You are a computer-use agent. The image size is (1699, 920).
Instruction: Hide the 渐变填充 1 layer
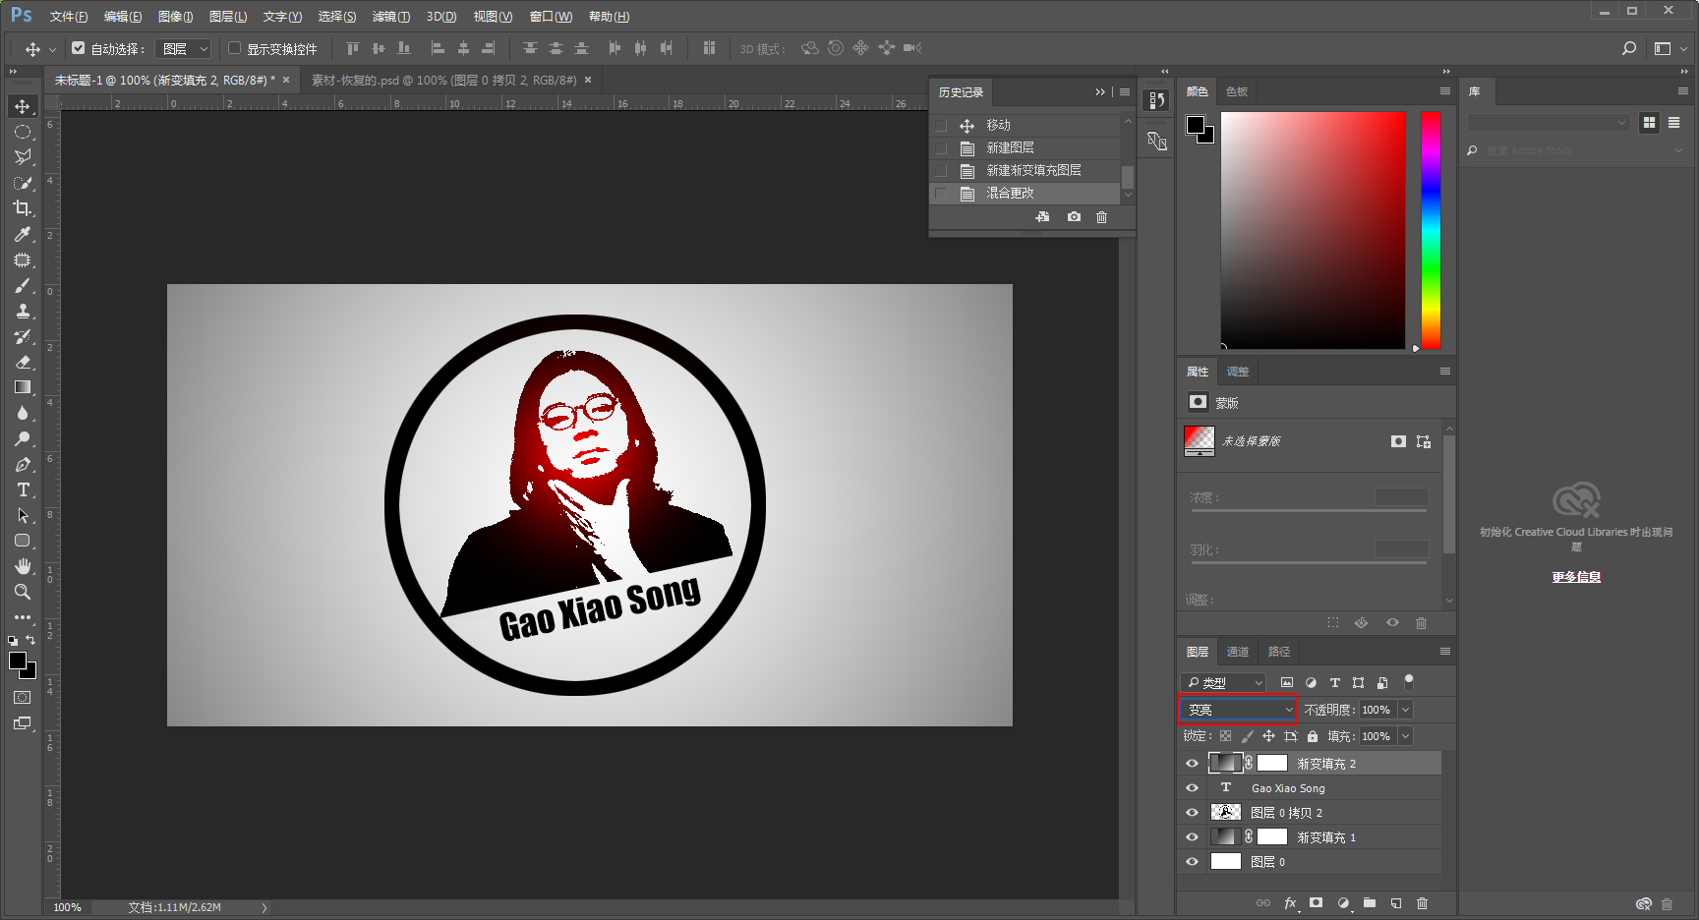click(x=1192, y=837)
